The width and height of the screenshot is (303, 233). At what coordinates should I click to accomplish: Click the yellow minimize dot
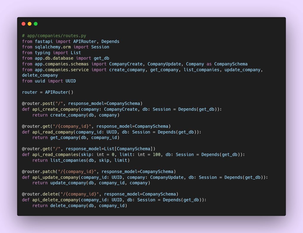pyautogui.click(x=30, y=24)
